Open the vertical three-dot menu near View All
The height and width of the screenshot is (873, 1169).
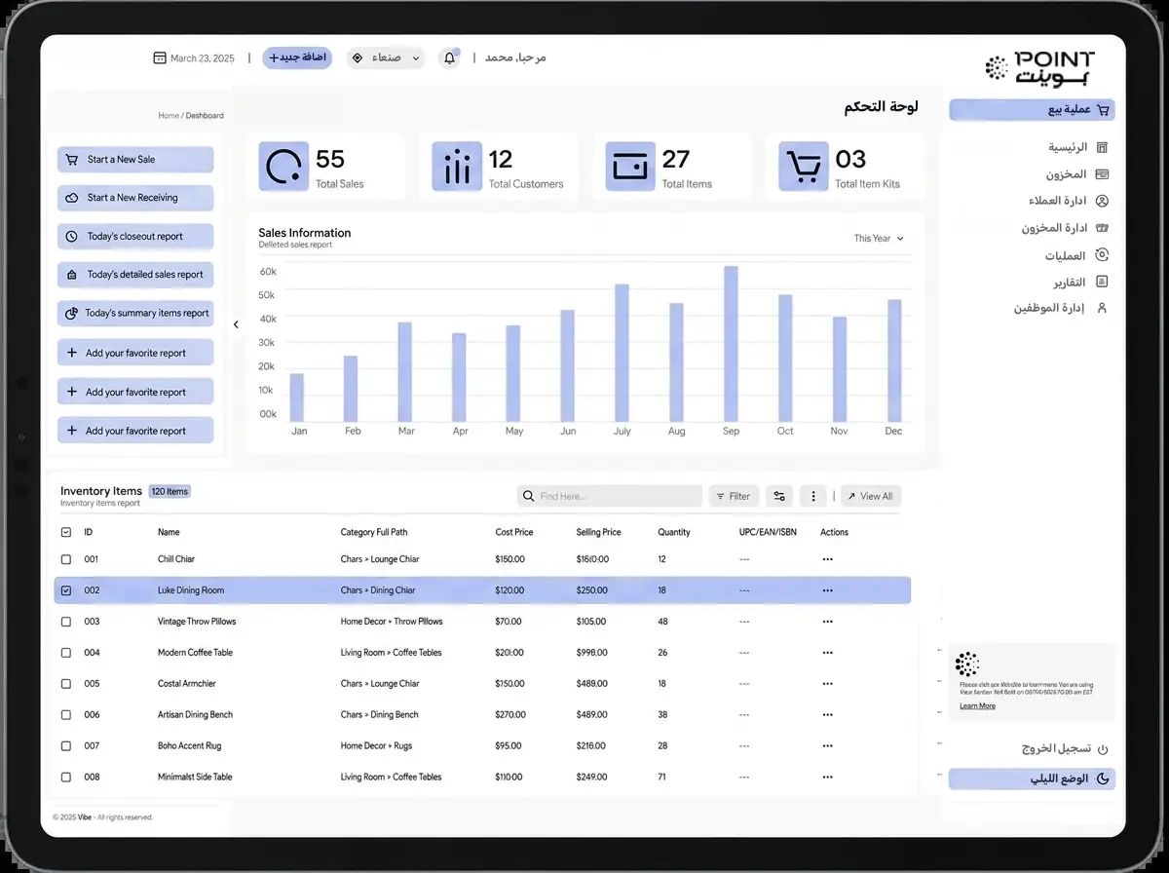pos(813,496)
